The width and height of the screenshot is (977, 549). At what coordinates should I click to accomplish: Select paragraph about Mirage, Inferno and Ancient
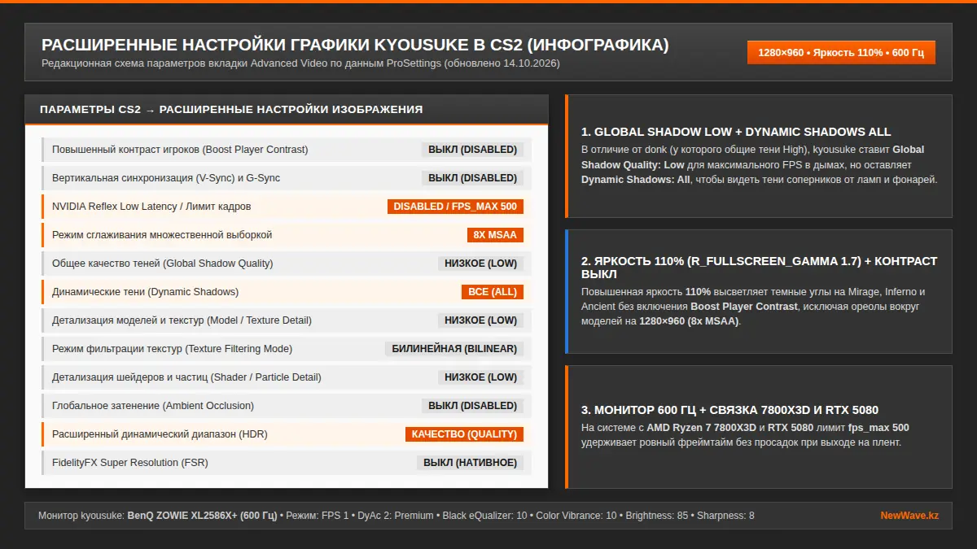click(753, 307)
